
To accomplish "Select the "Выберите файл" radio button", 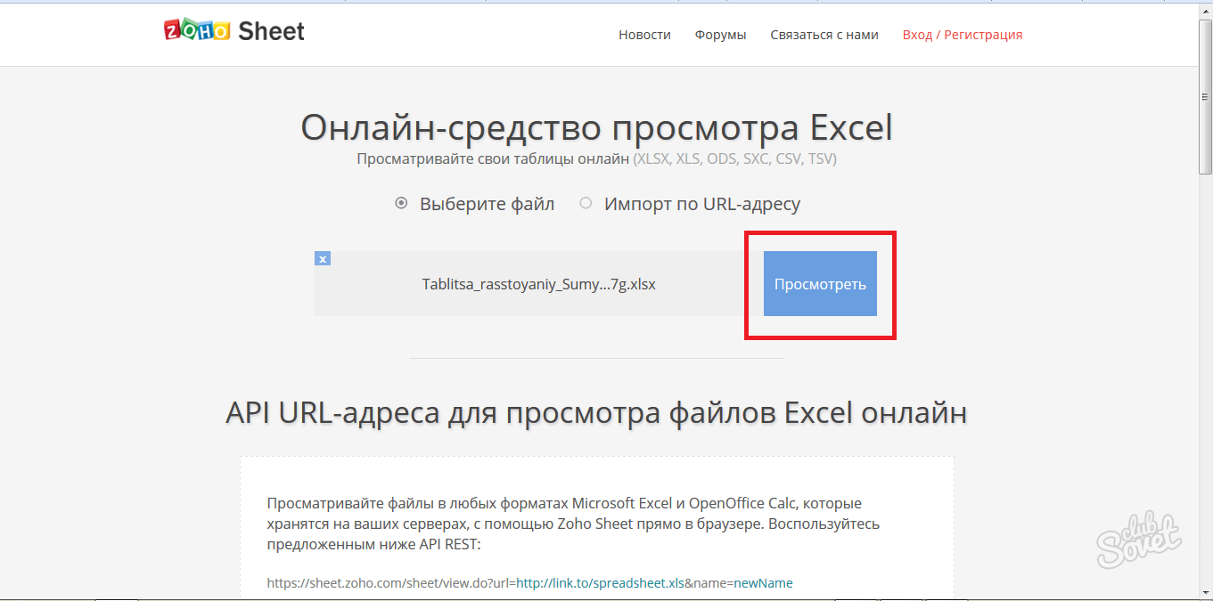I will coord(401,204).
